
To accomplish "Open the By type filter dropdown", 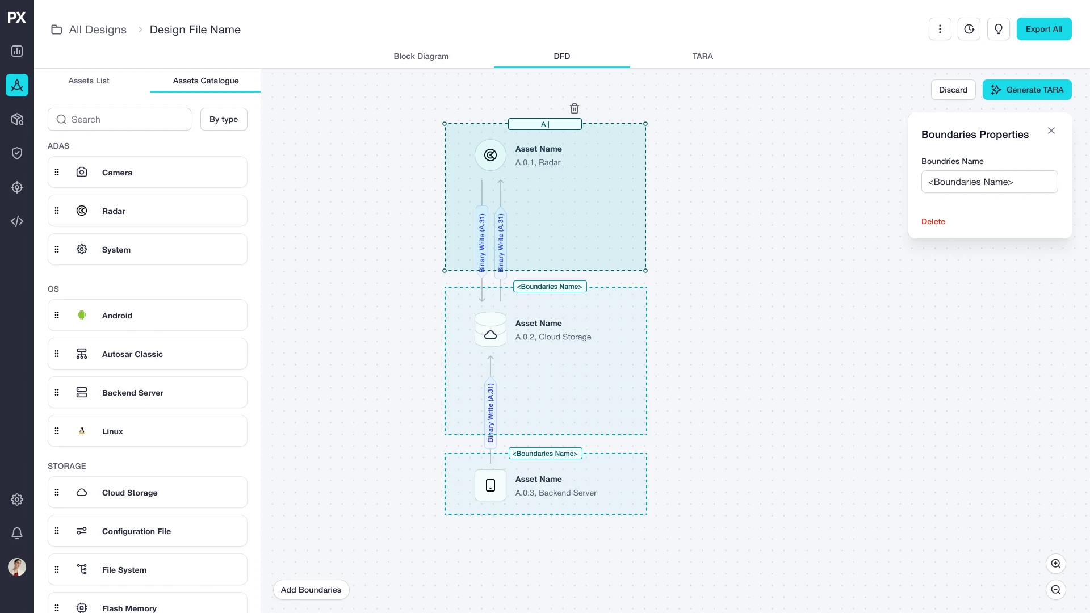I will coord(224,119).
